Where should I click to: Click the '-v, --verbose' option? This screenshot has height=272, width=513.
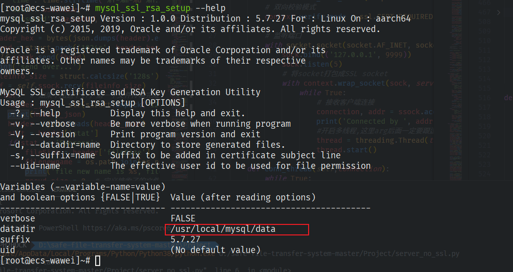click(43, 124)
